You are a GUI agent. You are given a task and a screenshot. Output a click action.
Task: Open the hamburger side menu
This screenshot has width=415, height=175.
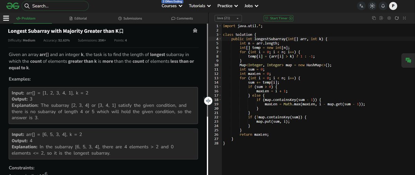[x=6, y=18]
